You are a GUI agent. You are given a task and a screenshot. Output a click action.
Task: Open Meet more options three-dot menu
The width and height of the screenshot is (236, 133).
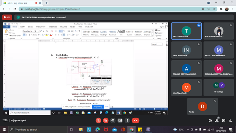click(127, 120)
